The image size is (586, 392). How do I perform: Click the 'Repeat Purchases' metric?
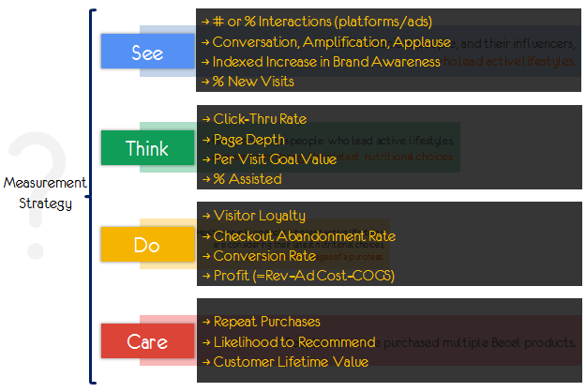(x=261, y=322)
